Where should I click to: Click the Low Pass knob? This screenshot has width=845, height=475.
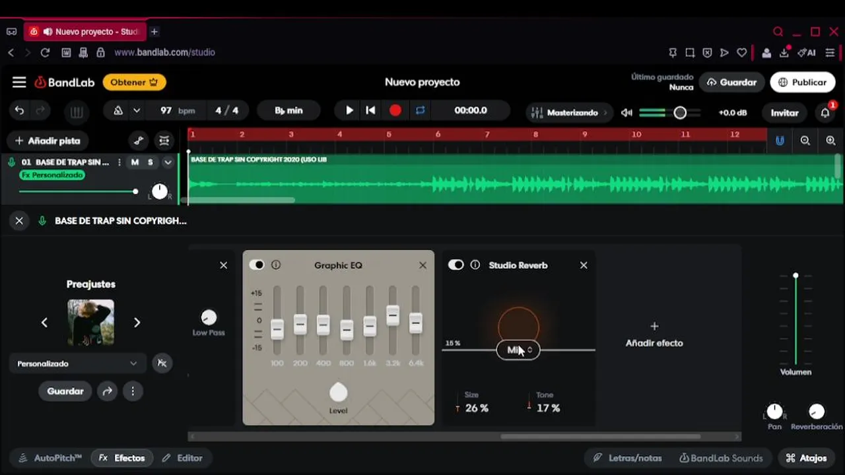pos(209,317)
